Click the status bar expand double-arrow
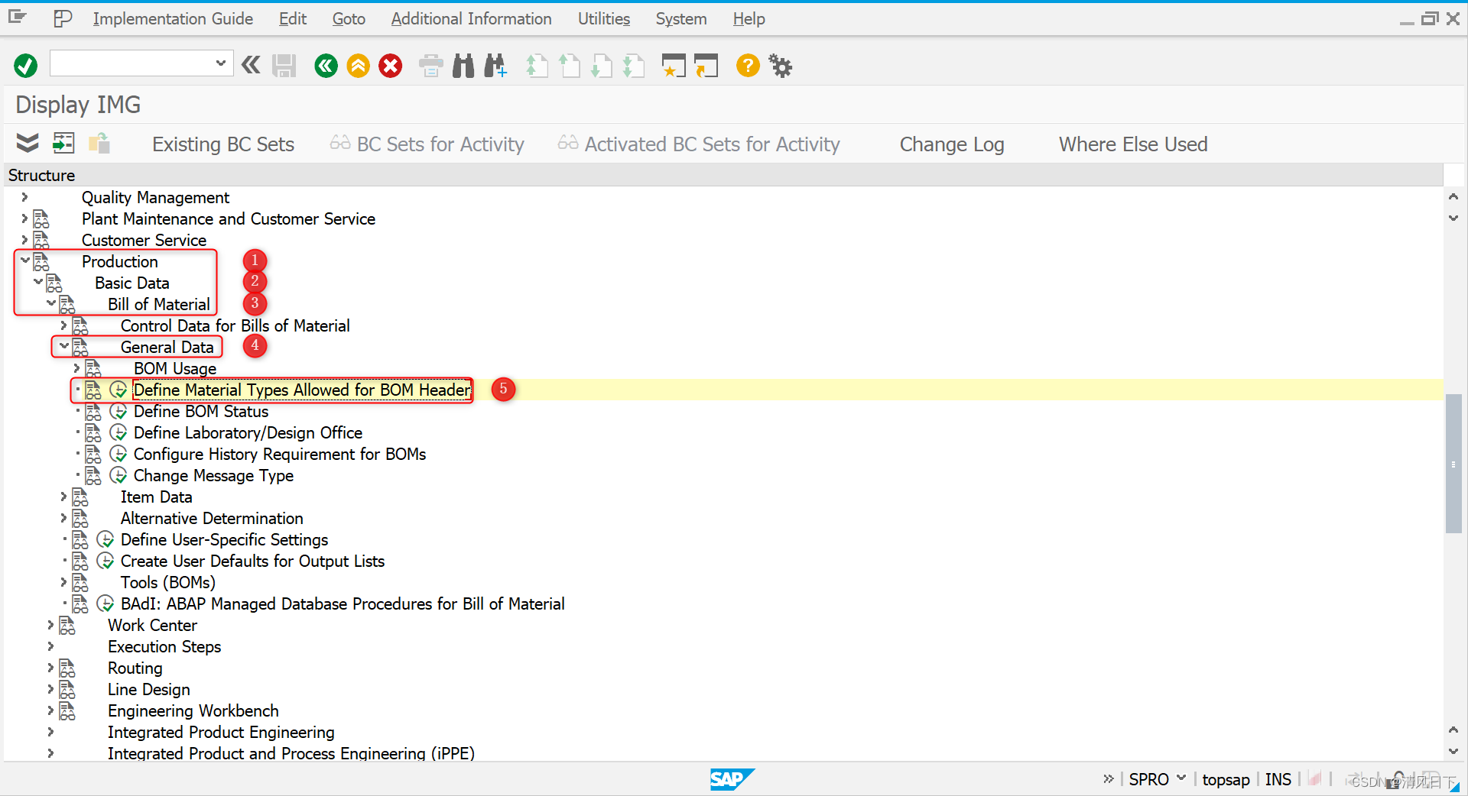 tap(1109, 778)
